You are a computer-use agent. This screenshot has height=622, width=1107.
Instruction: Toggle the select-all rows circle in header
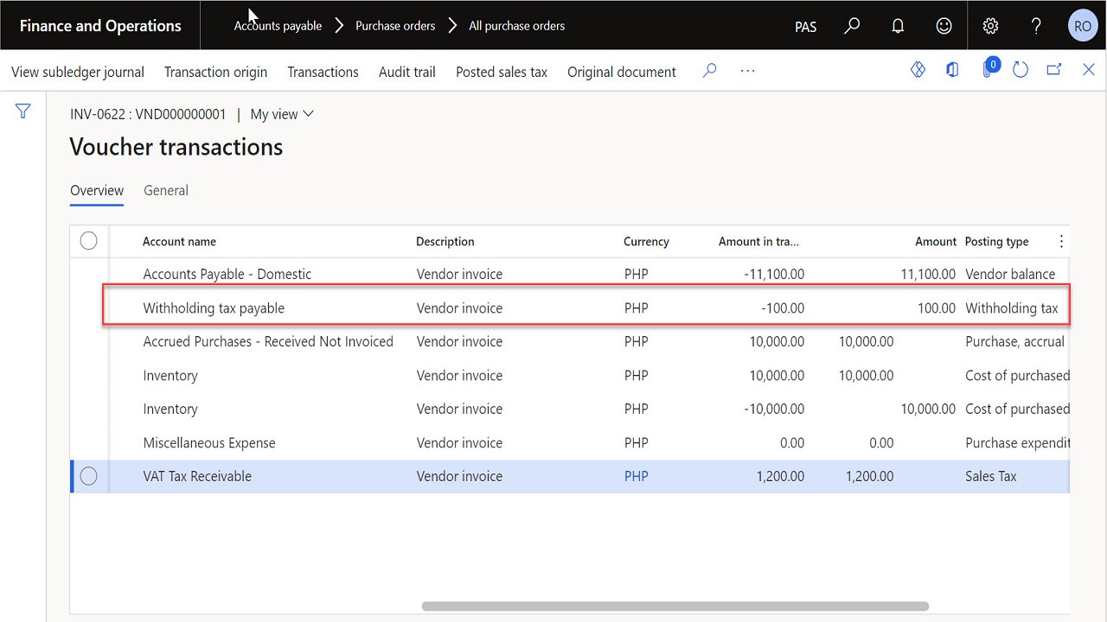pyautogui.click(x=88, y=241)
